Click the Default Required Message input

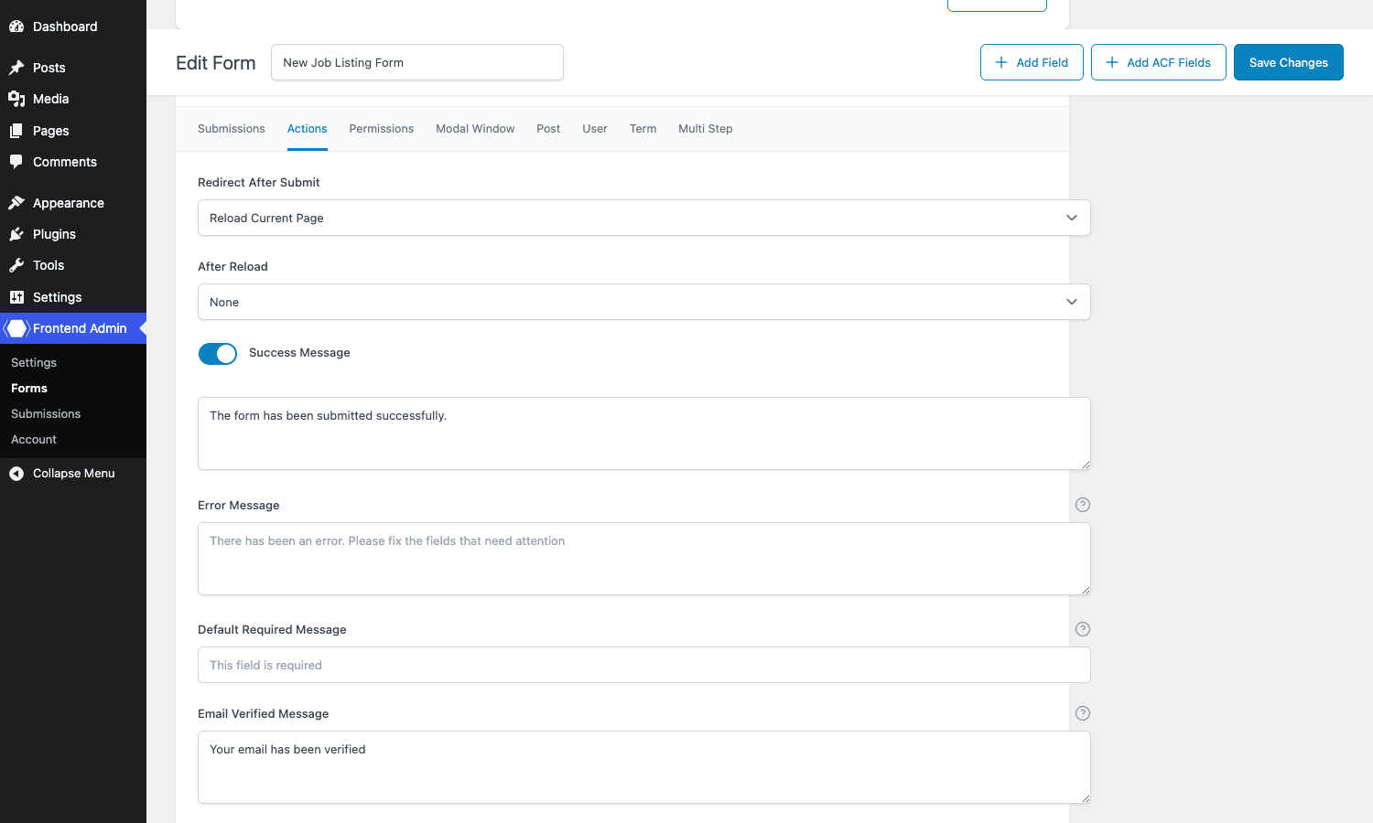[x=644, y=665]
